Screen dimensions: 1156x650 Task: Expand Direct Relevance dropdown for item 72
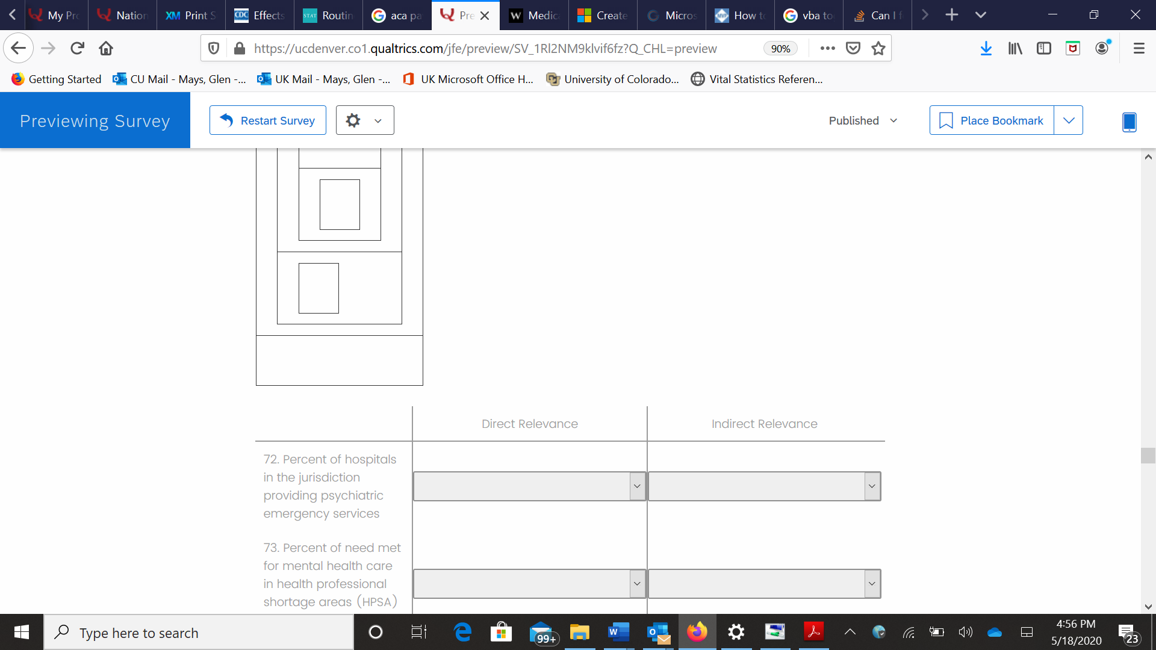tap(529, 486)
